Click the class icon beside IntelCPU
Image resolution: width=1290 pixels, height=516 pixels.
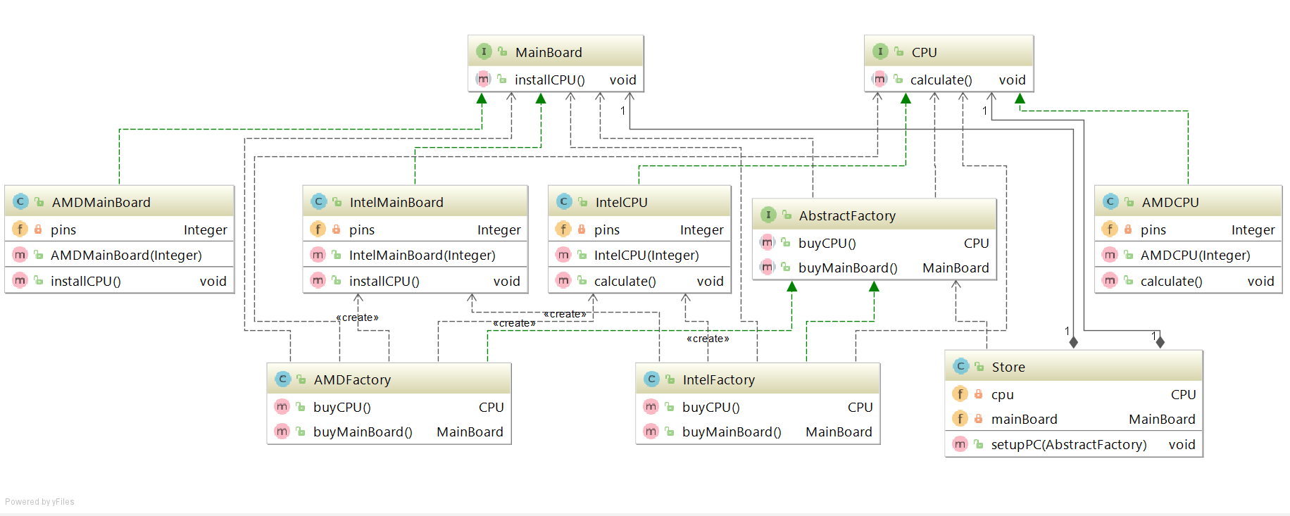tap(564, 202)
